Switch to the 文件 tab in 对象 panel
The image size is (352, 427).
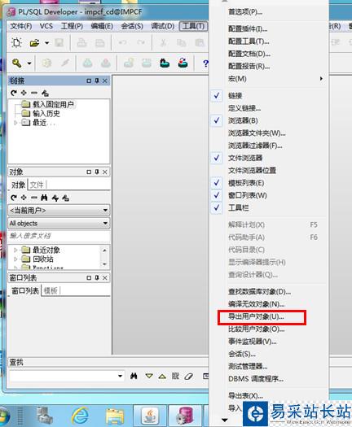[37, 185]
